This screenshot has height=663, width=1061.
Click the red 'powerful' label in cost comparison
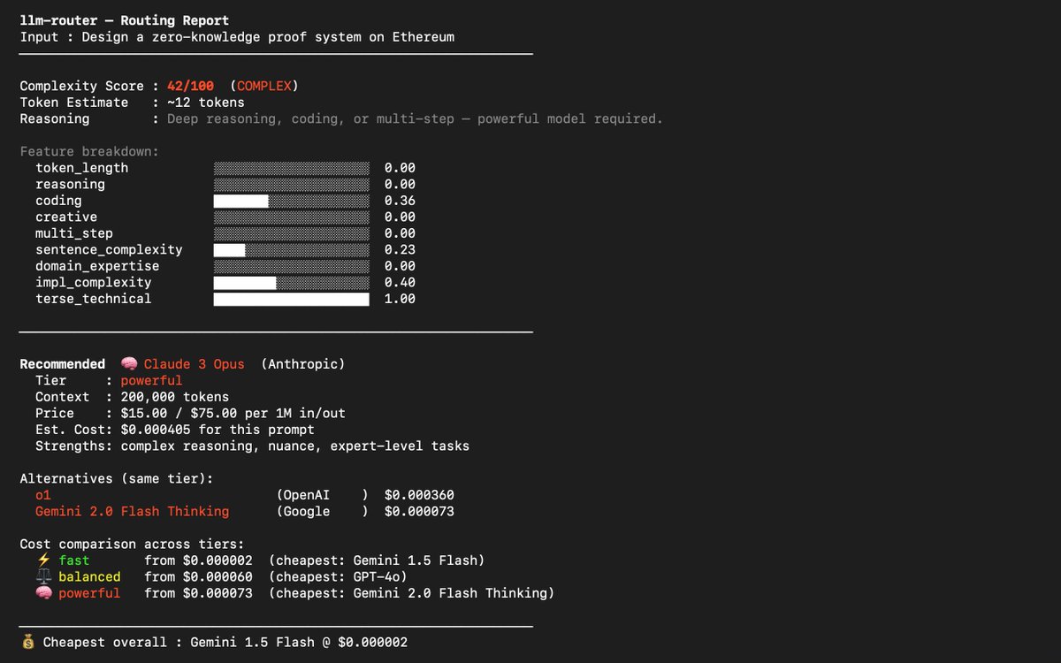tap(89, 593)
